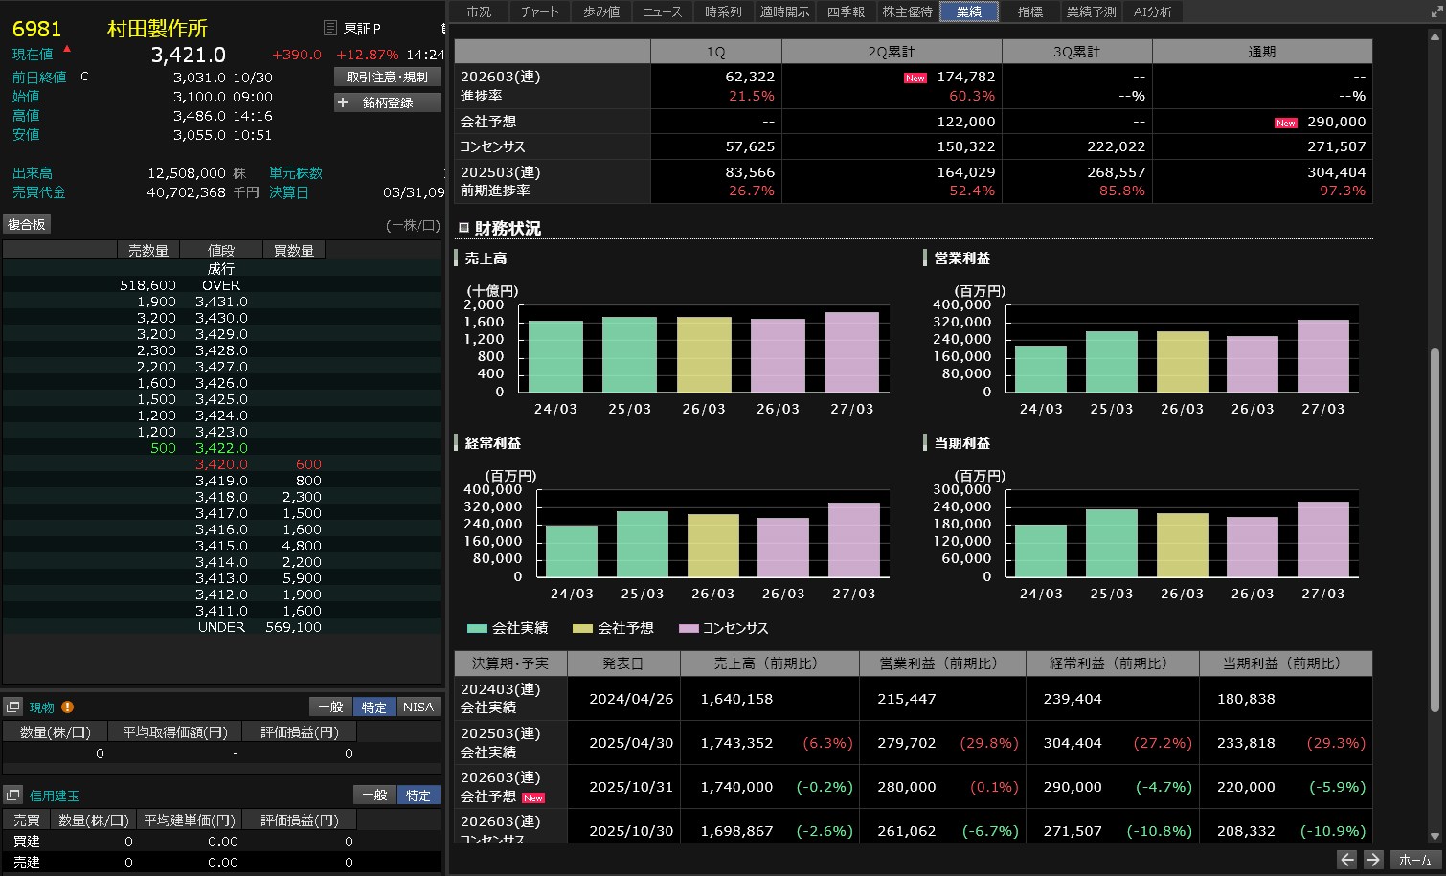Click the green 会社実績 legend swatch
Image resolution: width=1446 pixels, height=876 pixels.
477,629
